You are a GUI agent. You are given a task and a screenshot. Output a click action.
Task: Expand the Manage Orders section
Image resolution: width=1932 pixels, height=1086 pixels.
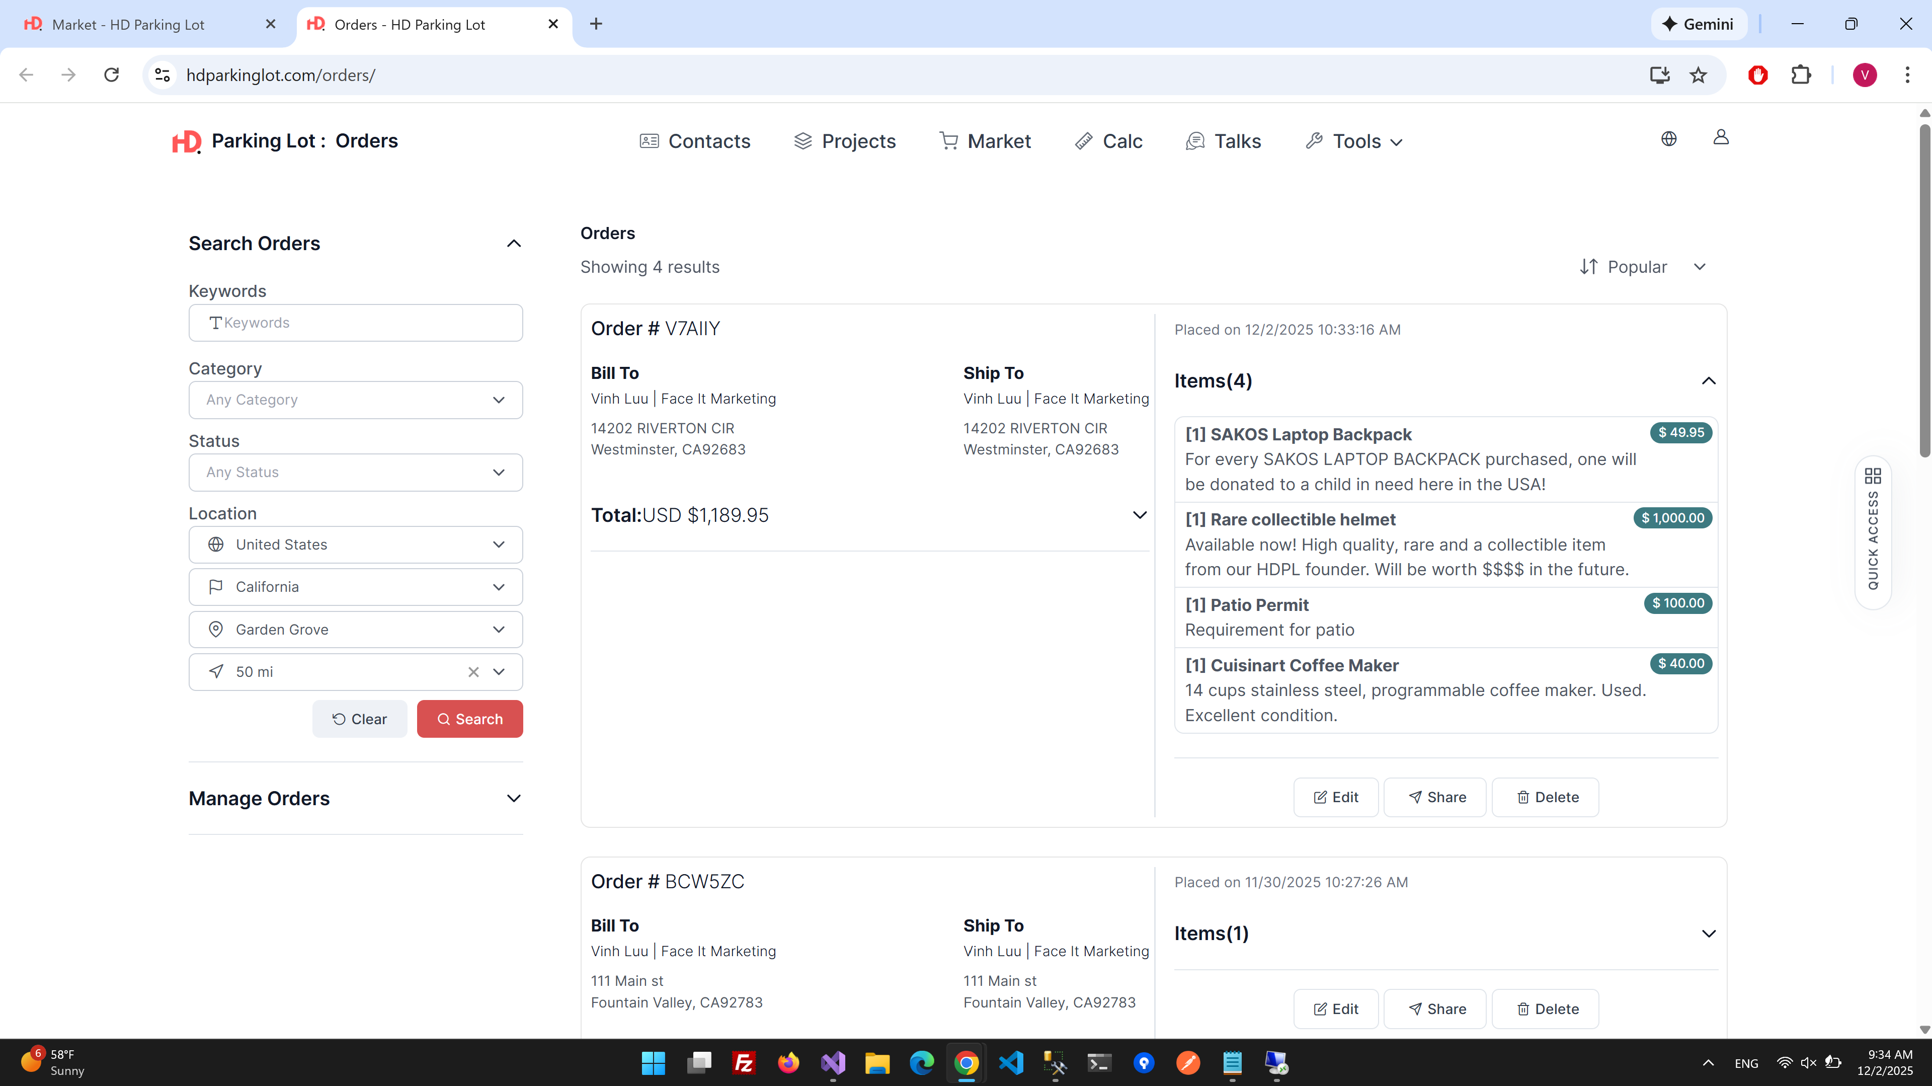[514, 799]
